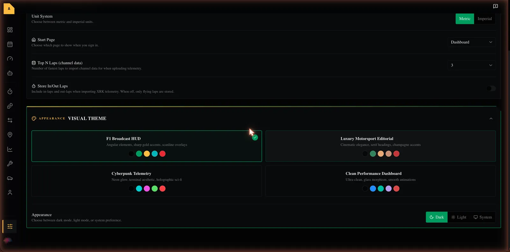Select Imperial unit system
This screenshot has width=510, height=252.
(x=484, y=19)
